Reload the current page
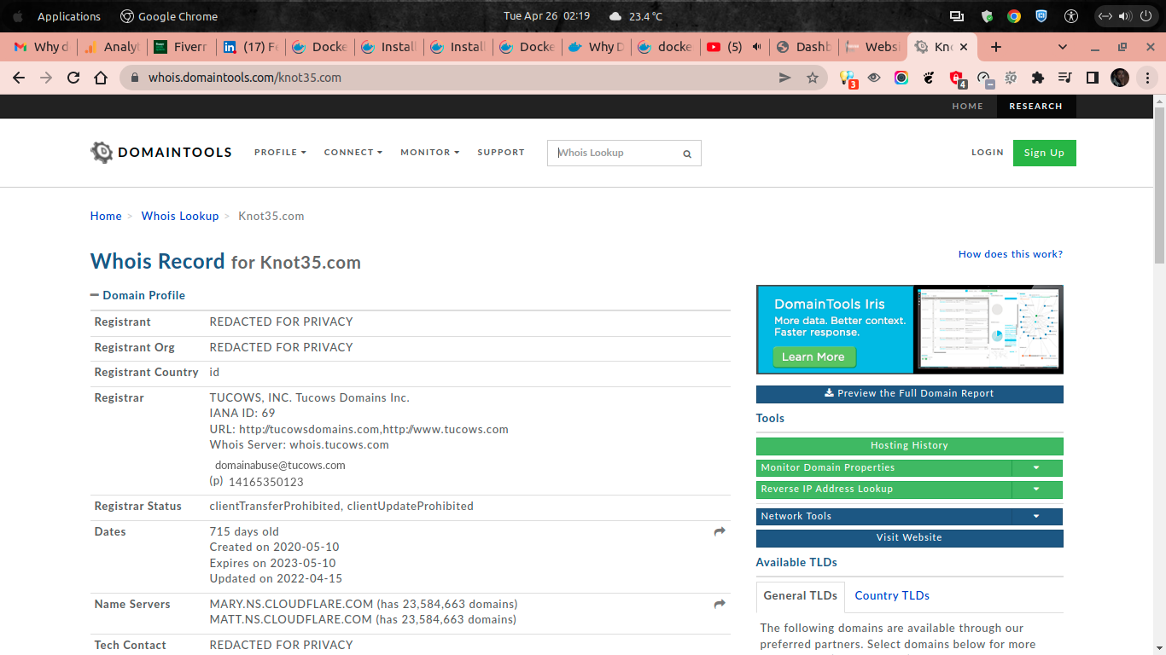This screenshot has width=1166, height=655. (x=73, y=78)
